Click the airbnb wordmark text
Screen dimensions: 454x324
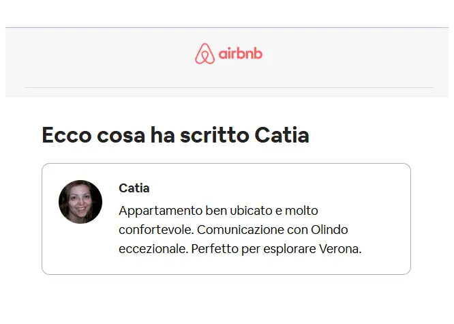[x=241, y=54]
